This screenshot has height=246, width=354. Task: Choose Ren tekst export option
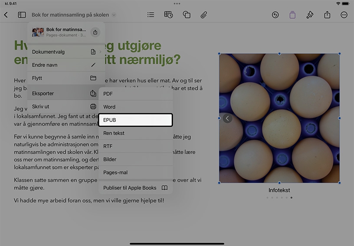click(x=136, y=133)
